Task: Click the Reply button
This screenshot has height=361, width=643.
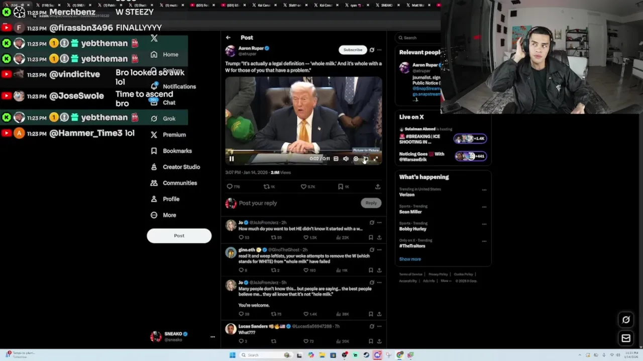Action: pyautogui.click(x=371, y=203)
